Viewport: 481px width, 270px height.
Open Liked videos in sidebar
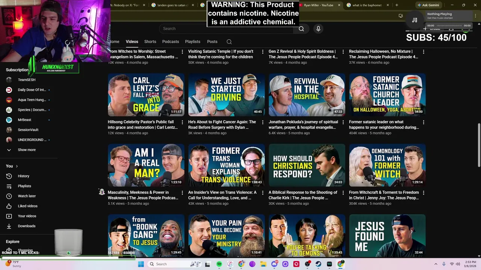(x=27, y=206)
